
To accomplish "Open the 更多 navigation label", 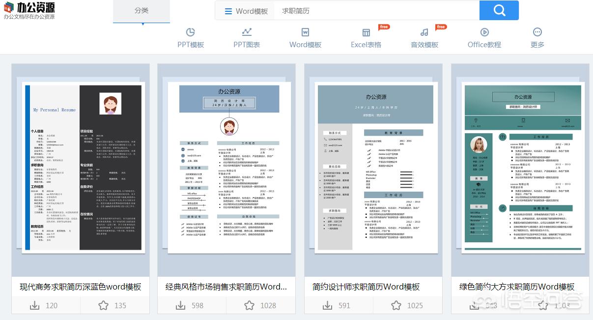I will point(537,45).
